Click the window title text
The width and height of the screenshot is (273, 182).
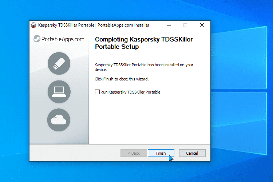coord(94,25)
